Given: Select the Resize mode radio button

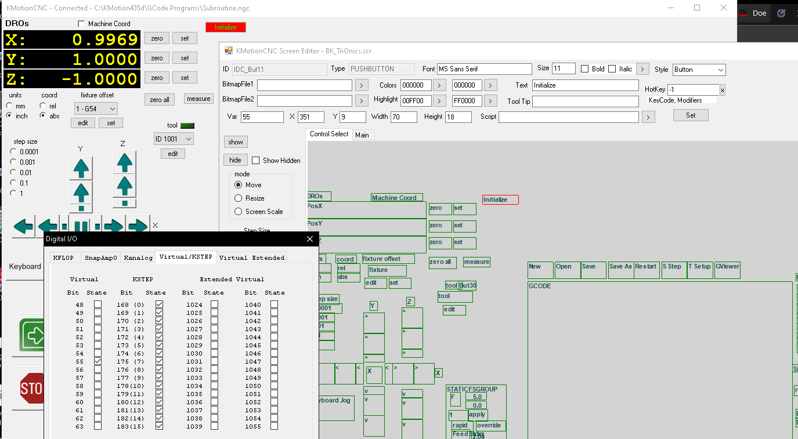Looking at the screenshot, I should (x=238, y=198).
